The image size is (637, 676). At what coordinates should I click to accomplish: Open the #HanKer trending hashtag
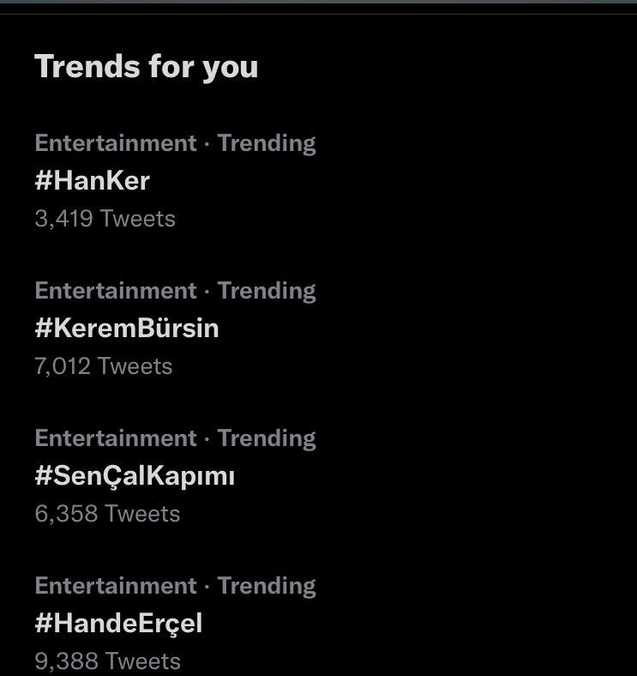point(93,181)
